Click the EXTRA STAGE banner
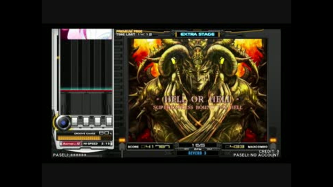This screenshot has width=333, height=187. click(x=197, y=34)
